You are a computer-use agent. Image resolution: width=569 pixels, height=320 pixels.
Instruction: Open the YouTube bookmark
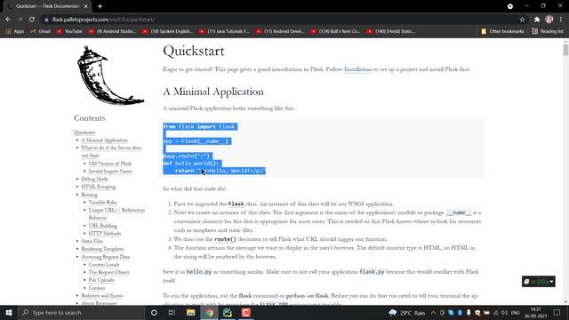click(69, 32)
